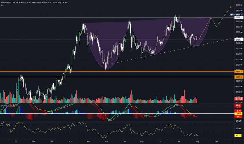The image size is (244, 144).
Task: Click the 3250.00 price axis tick
Action: click(x=239, y=32)
